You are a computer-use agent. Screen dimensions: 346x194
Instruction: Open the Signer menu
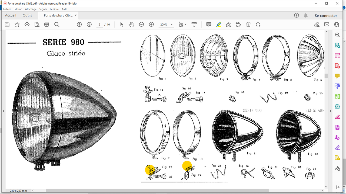[43, 9]
